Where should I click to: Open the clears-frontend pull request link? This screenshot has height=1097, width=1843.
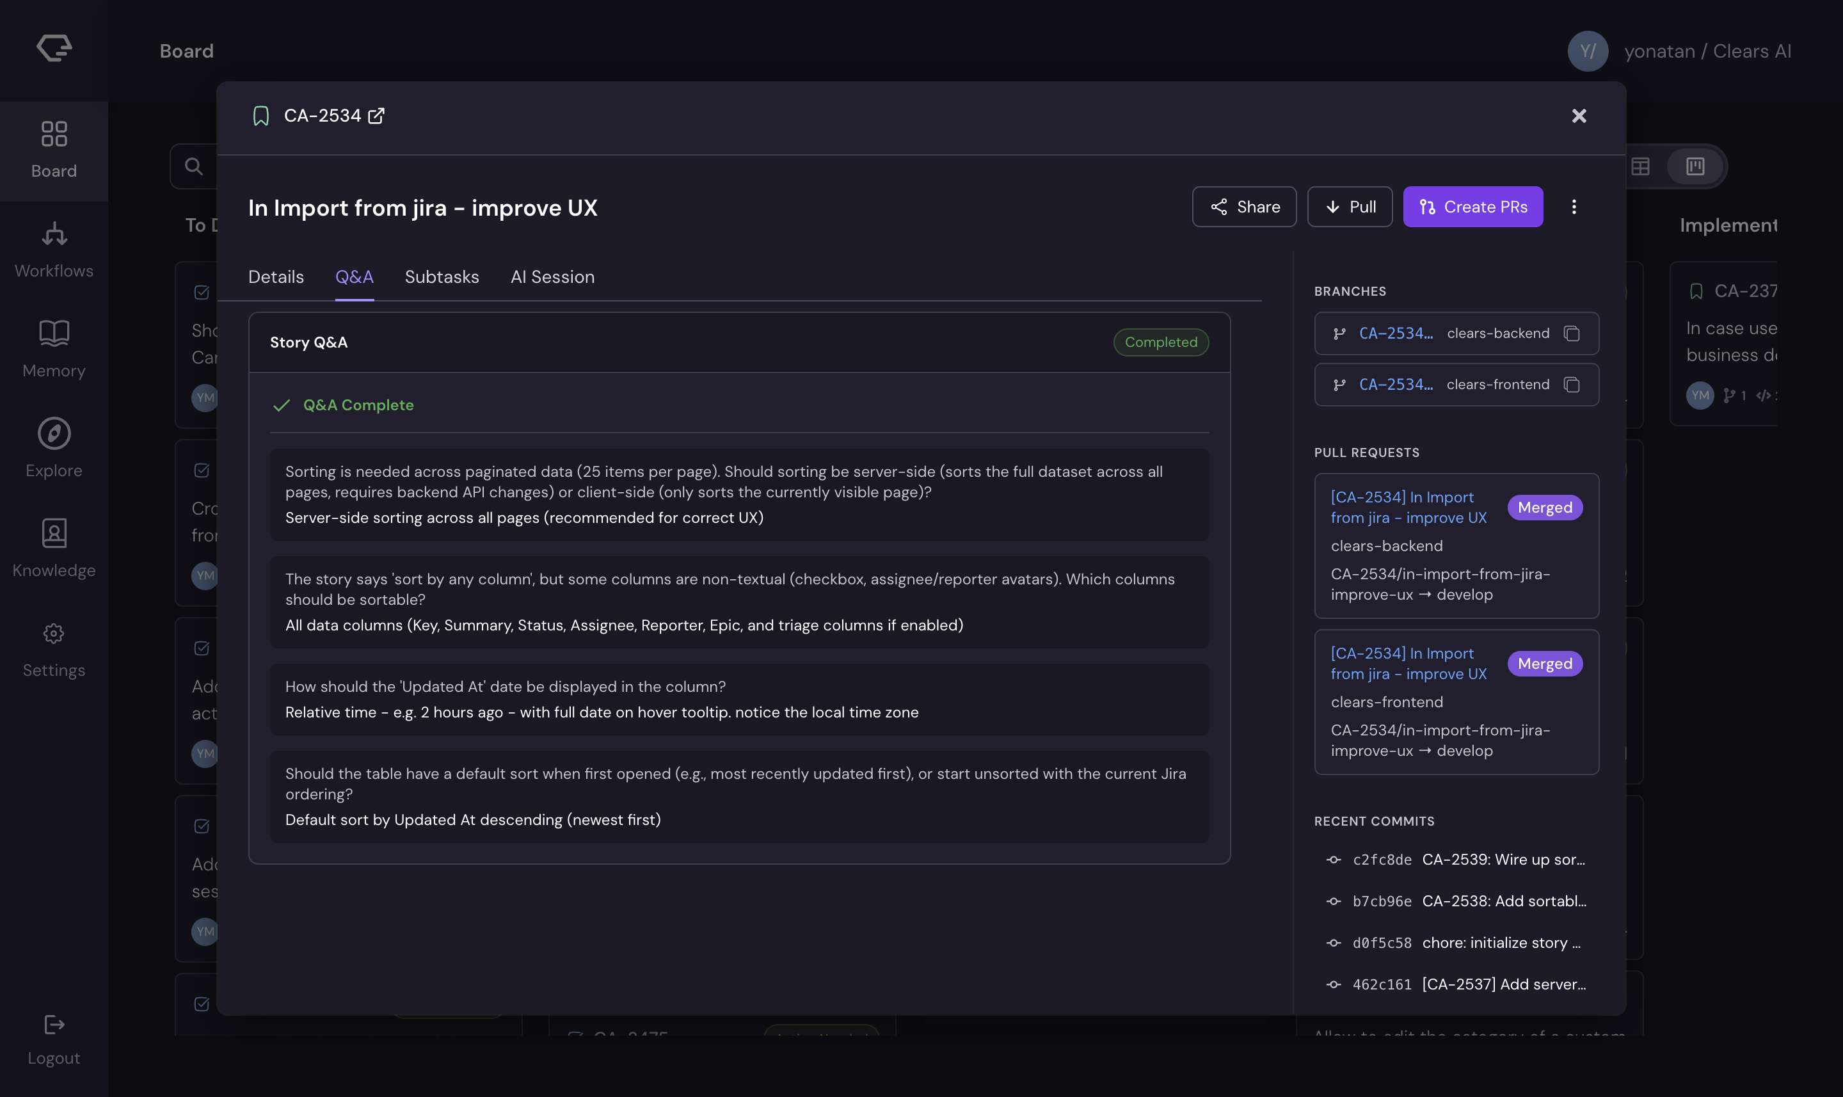click(1408, 664)
